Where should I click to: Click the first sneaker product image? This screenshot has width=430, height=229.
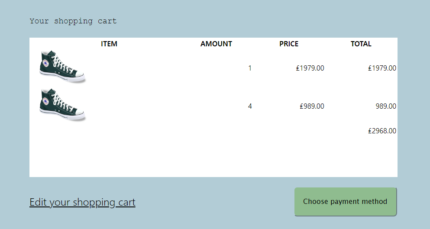tap(62, 66)
